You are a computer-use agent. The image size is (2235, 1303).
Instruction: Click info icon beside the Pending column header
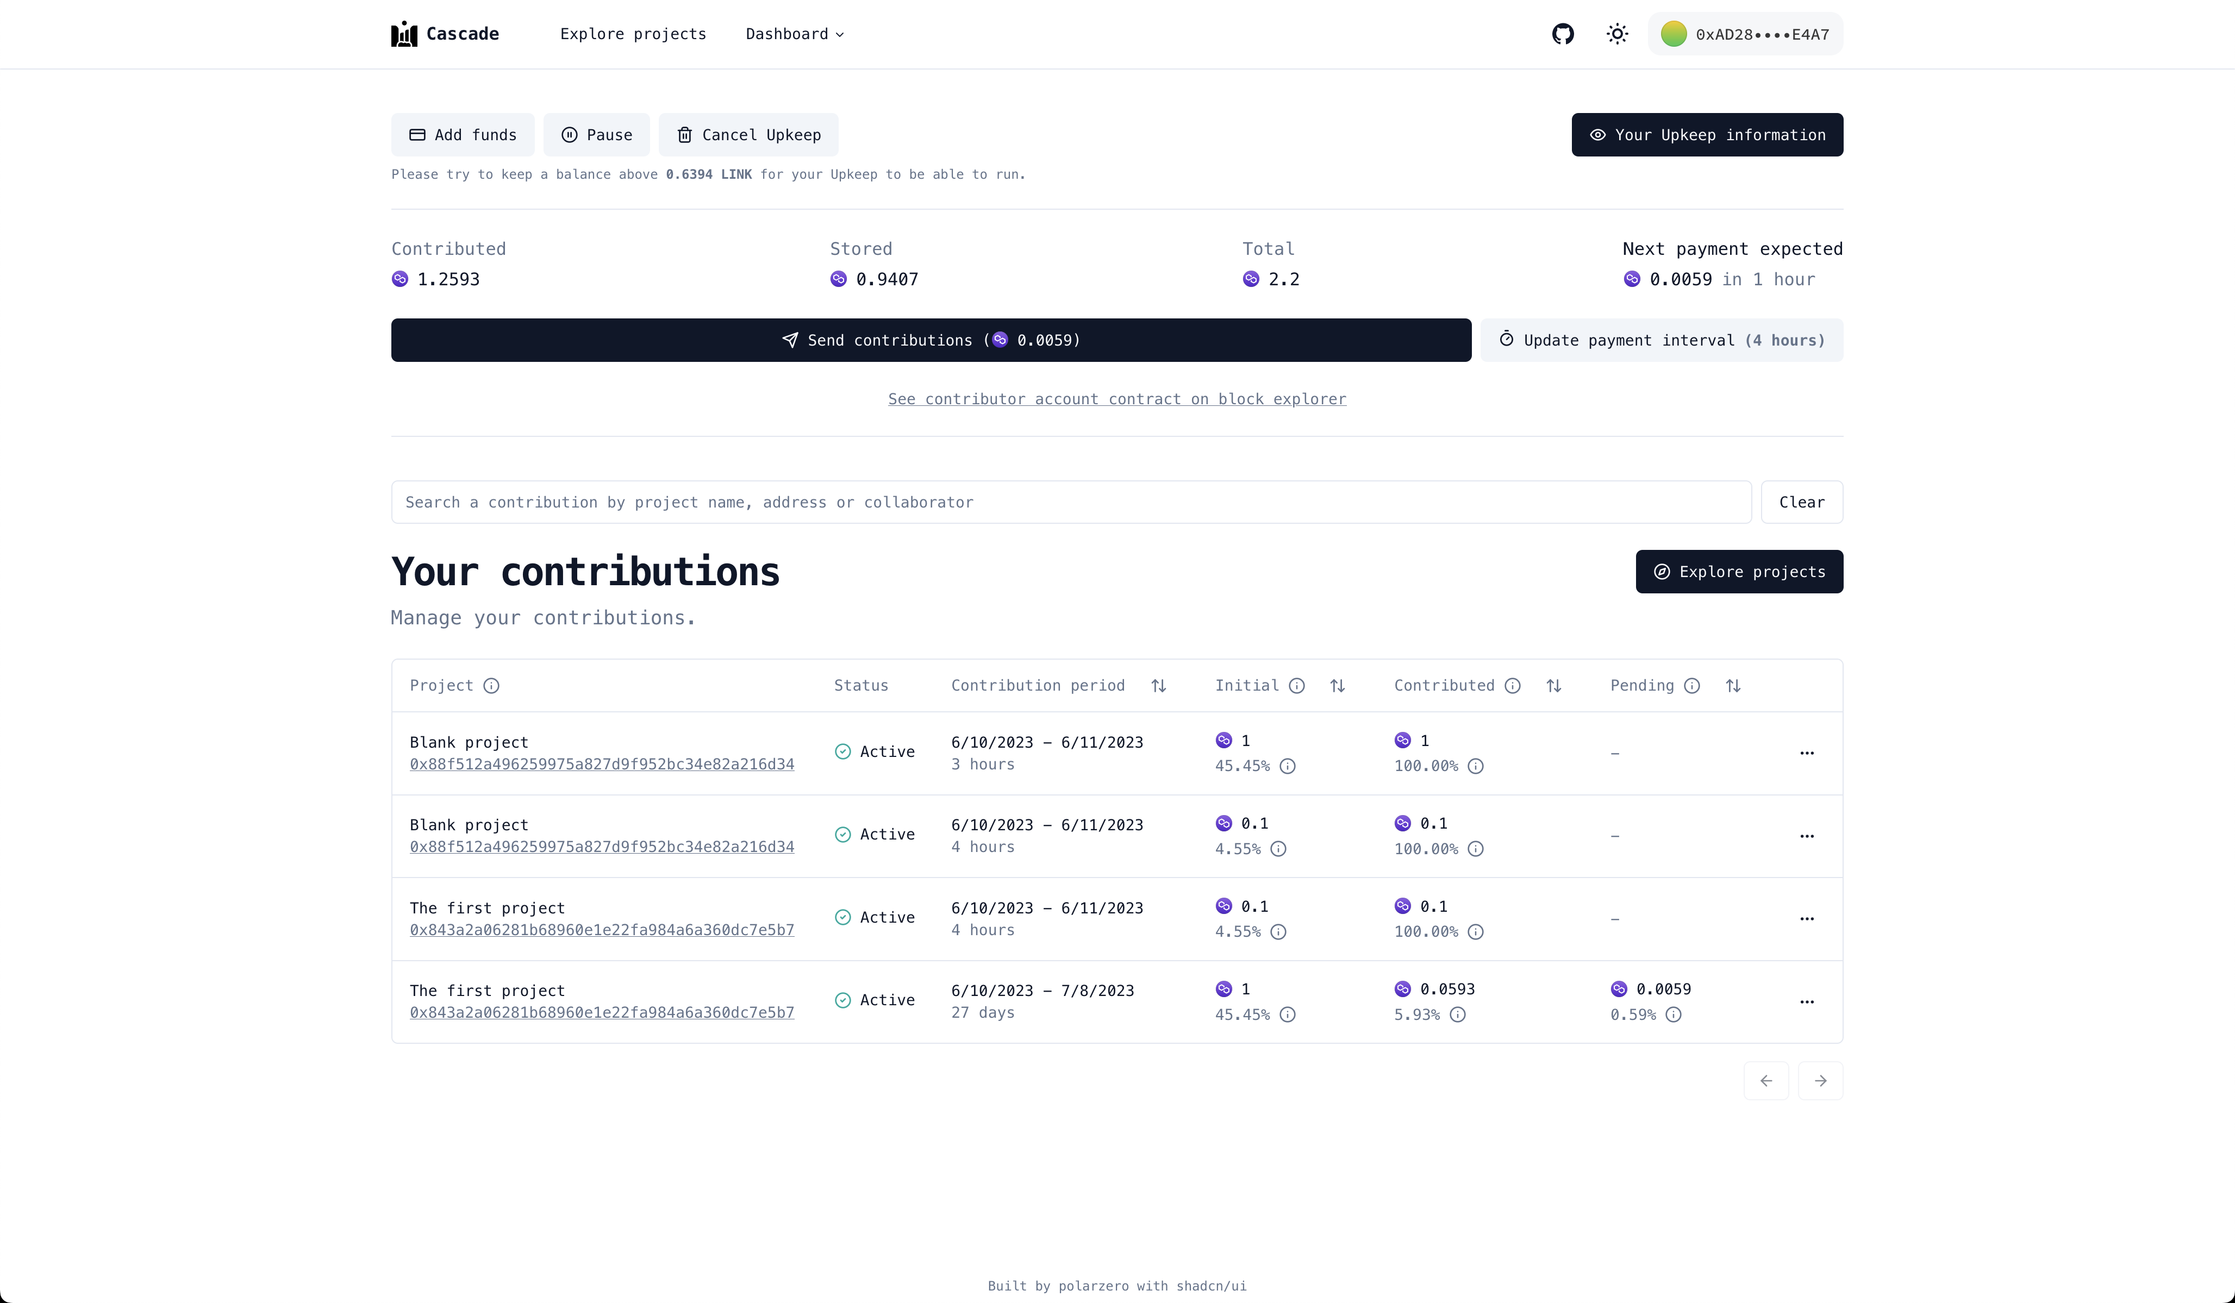click(1691, 685)
